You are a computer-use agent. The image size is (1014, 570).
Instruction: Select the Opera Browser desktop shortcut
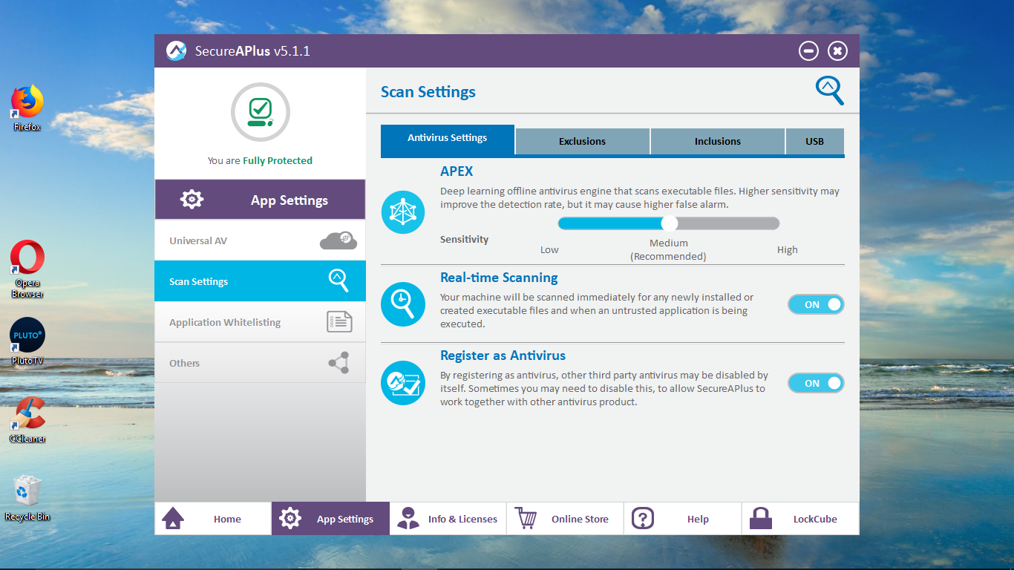[27, 269]
